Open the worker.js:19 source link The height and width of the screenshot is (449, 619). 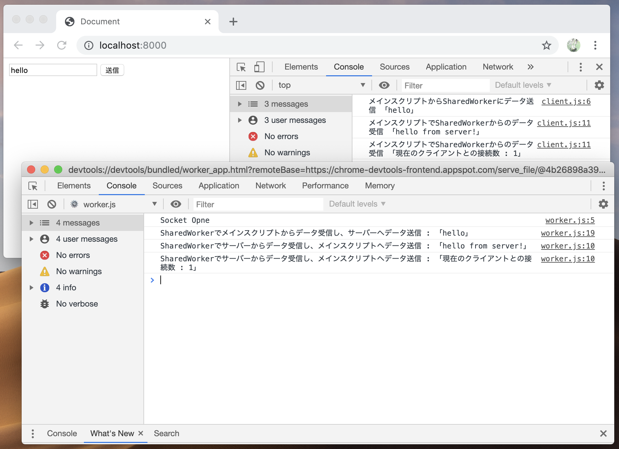(x=568, y=233)
